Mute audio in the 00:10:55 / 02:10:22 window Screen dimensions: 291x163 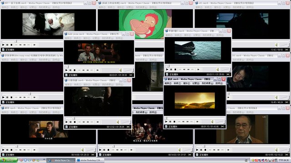pos(276,150)
